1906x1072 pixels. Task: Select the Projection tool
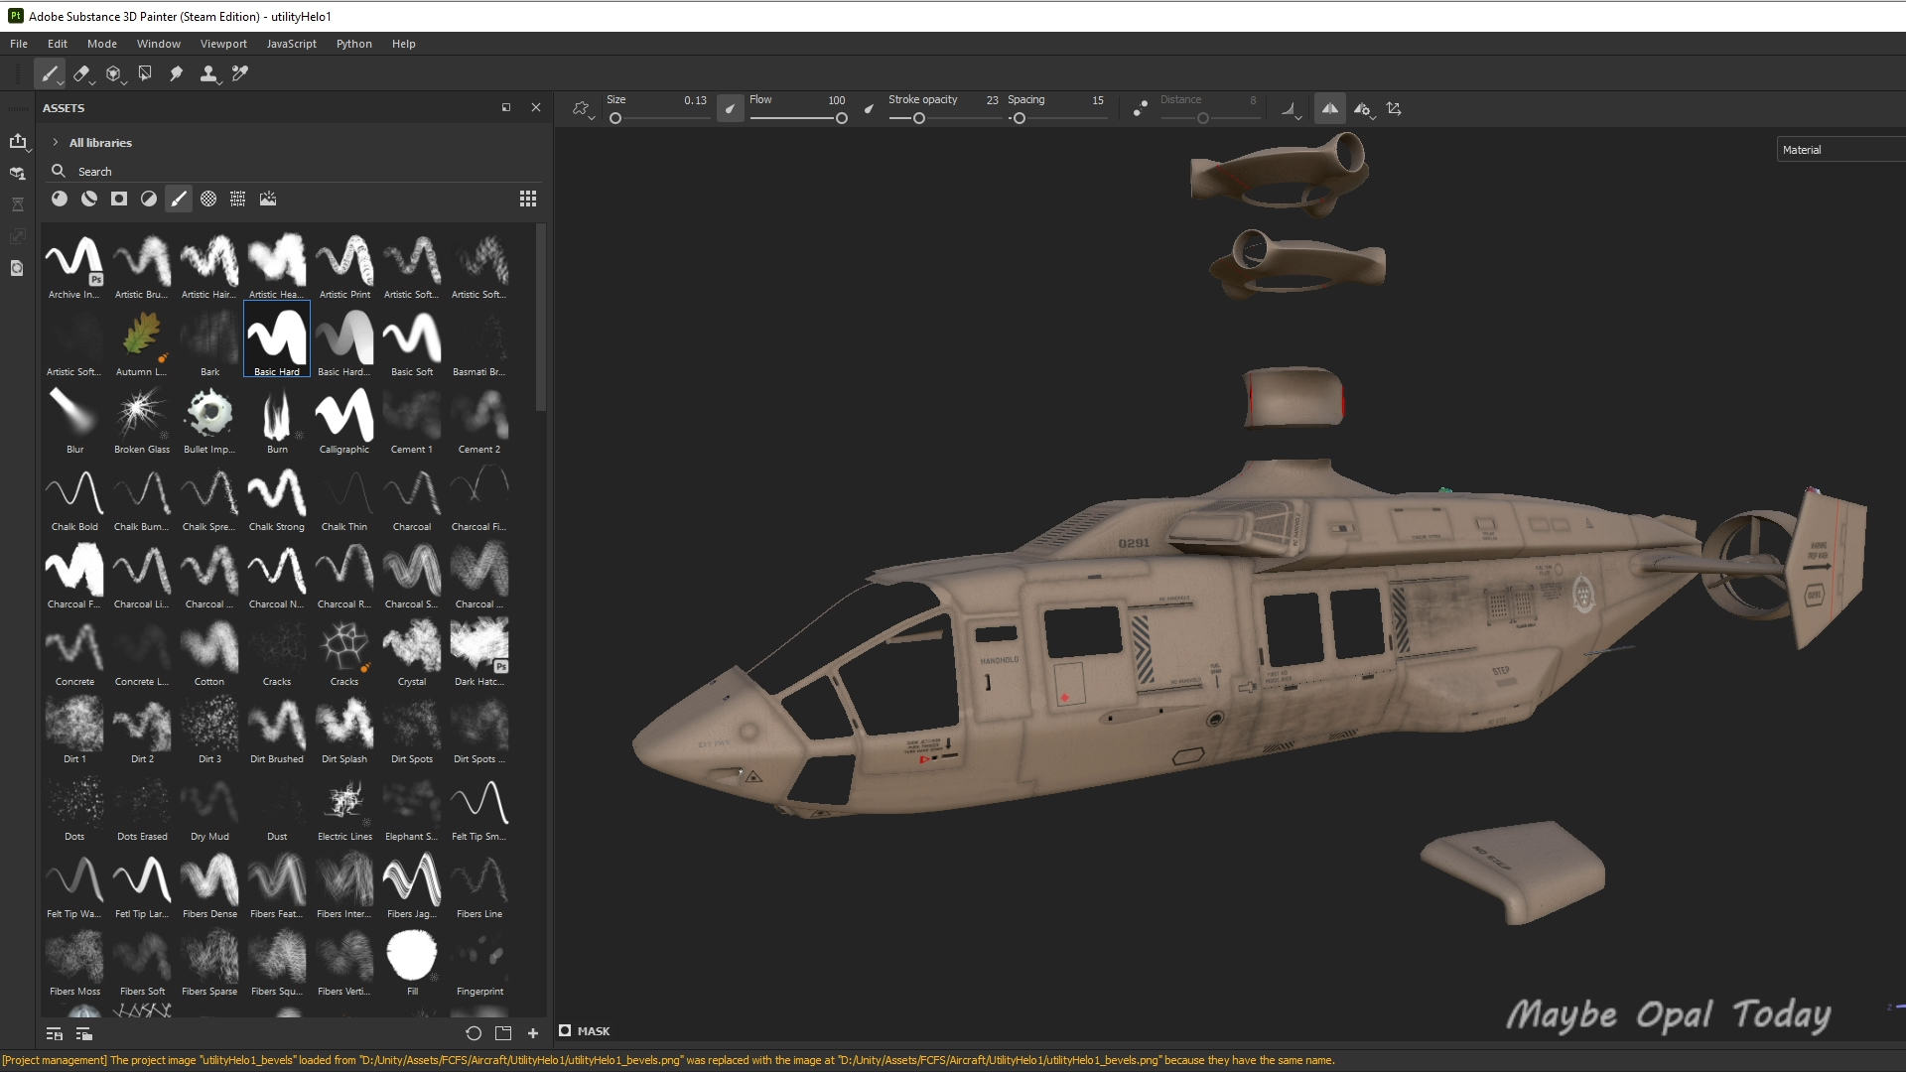coord(113,73)
